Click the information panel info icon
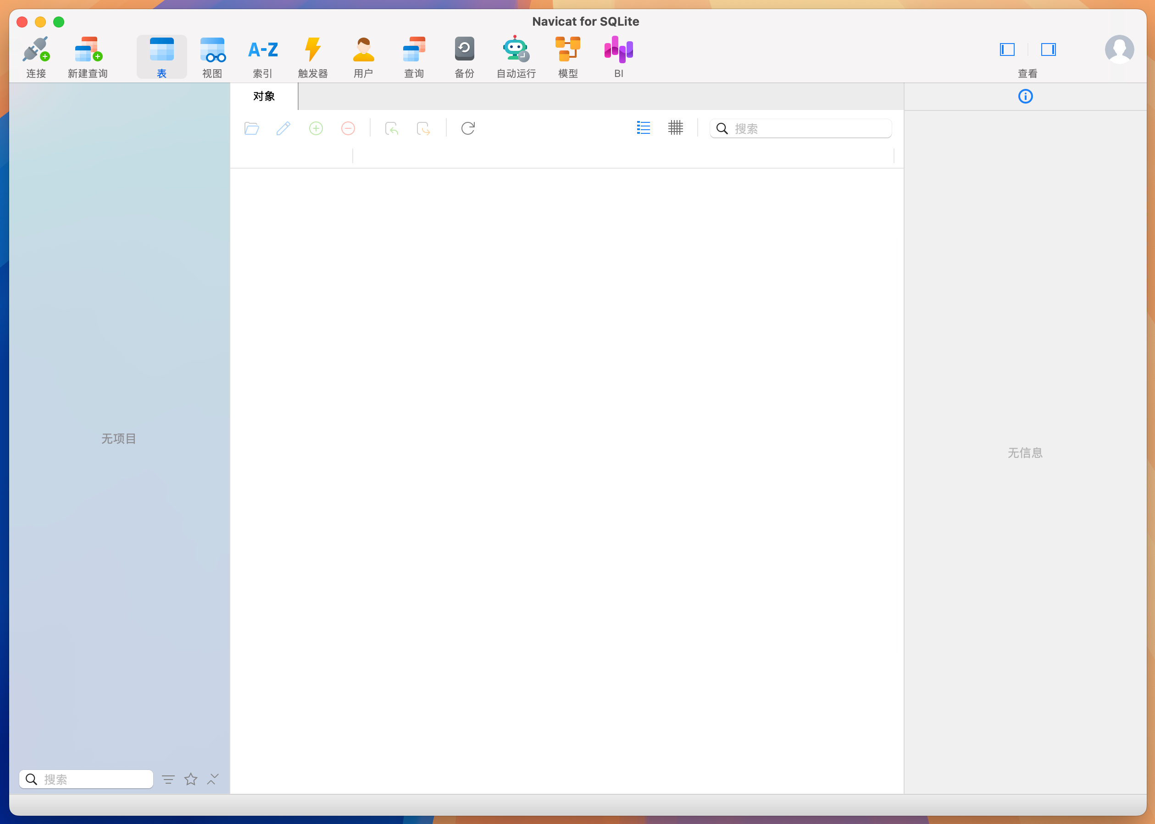Image resolution: width=1155 pixels, height=824 pixels. [x=1025, y=96]
